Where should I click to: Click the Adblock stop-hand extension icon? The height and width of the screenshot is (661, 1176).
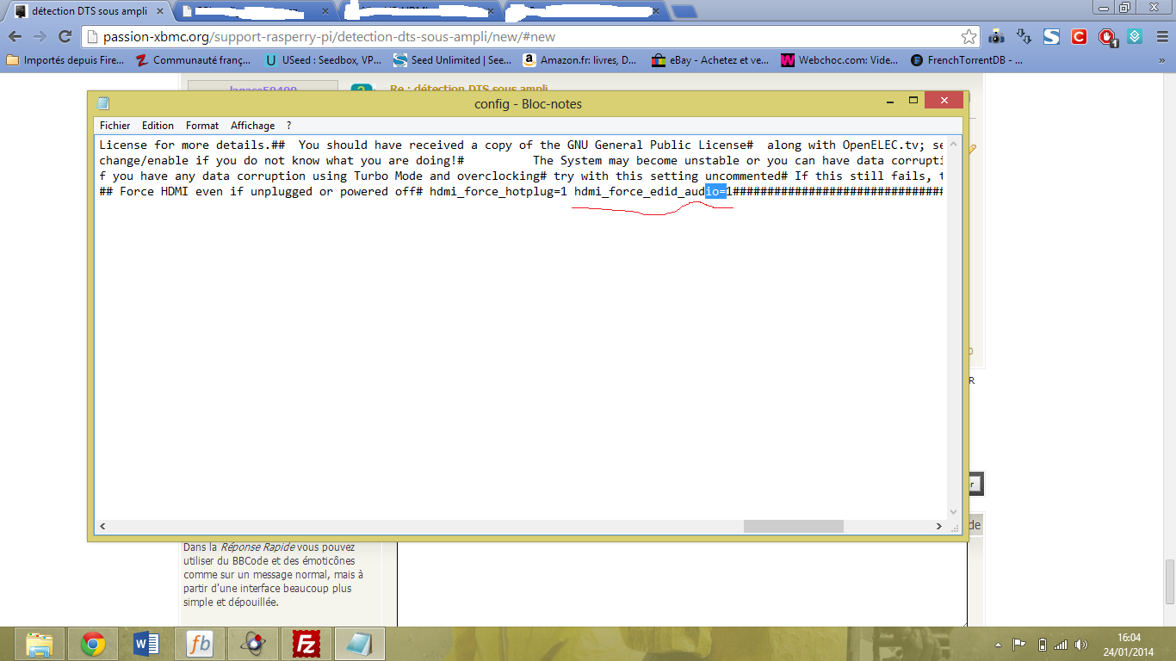(x=1107, y=37)
